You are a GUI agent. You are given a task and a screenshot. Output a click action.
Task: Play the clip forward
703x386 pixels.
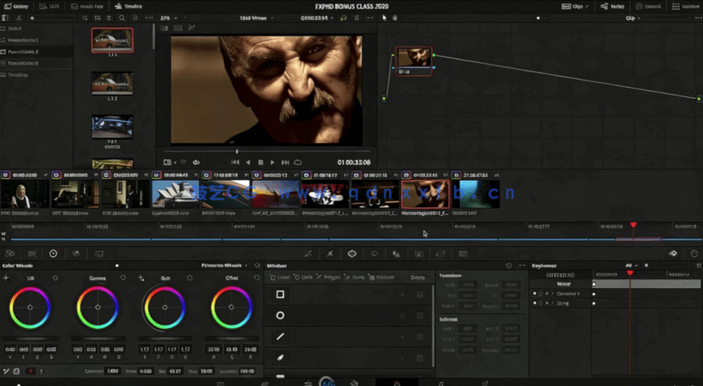pos(273,162)
